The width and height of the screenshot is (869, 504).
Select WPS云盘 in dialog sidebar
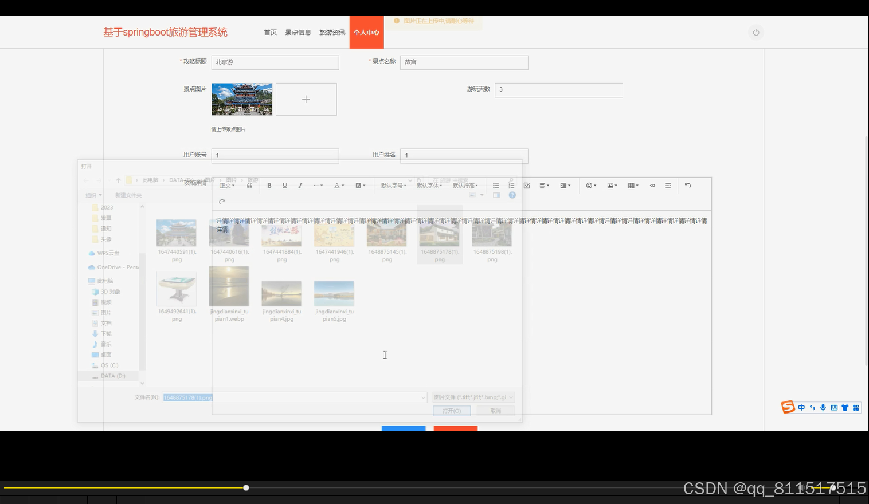coord(104,253)
